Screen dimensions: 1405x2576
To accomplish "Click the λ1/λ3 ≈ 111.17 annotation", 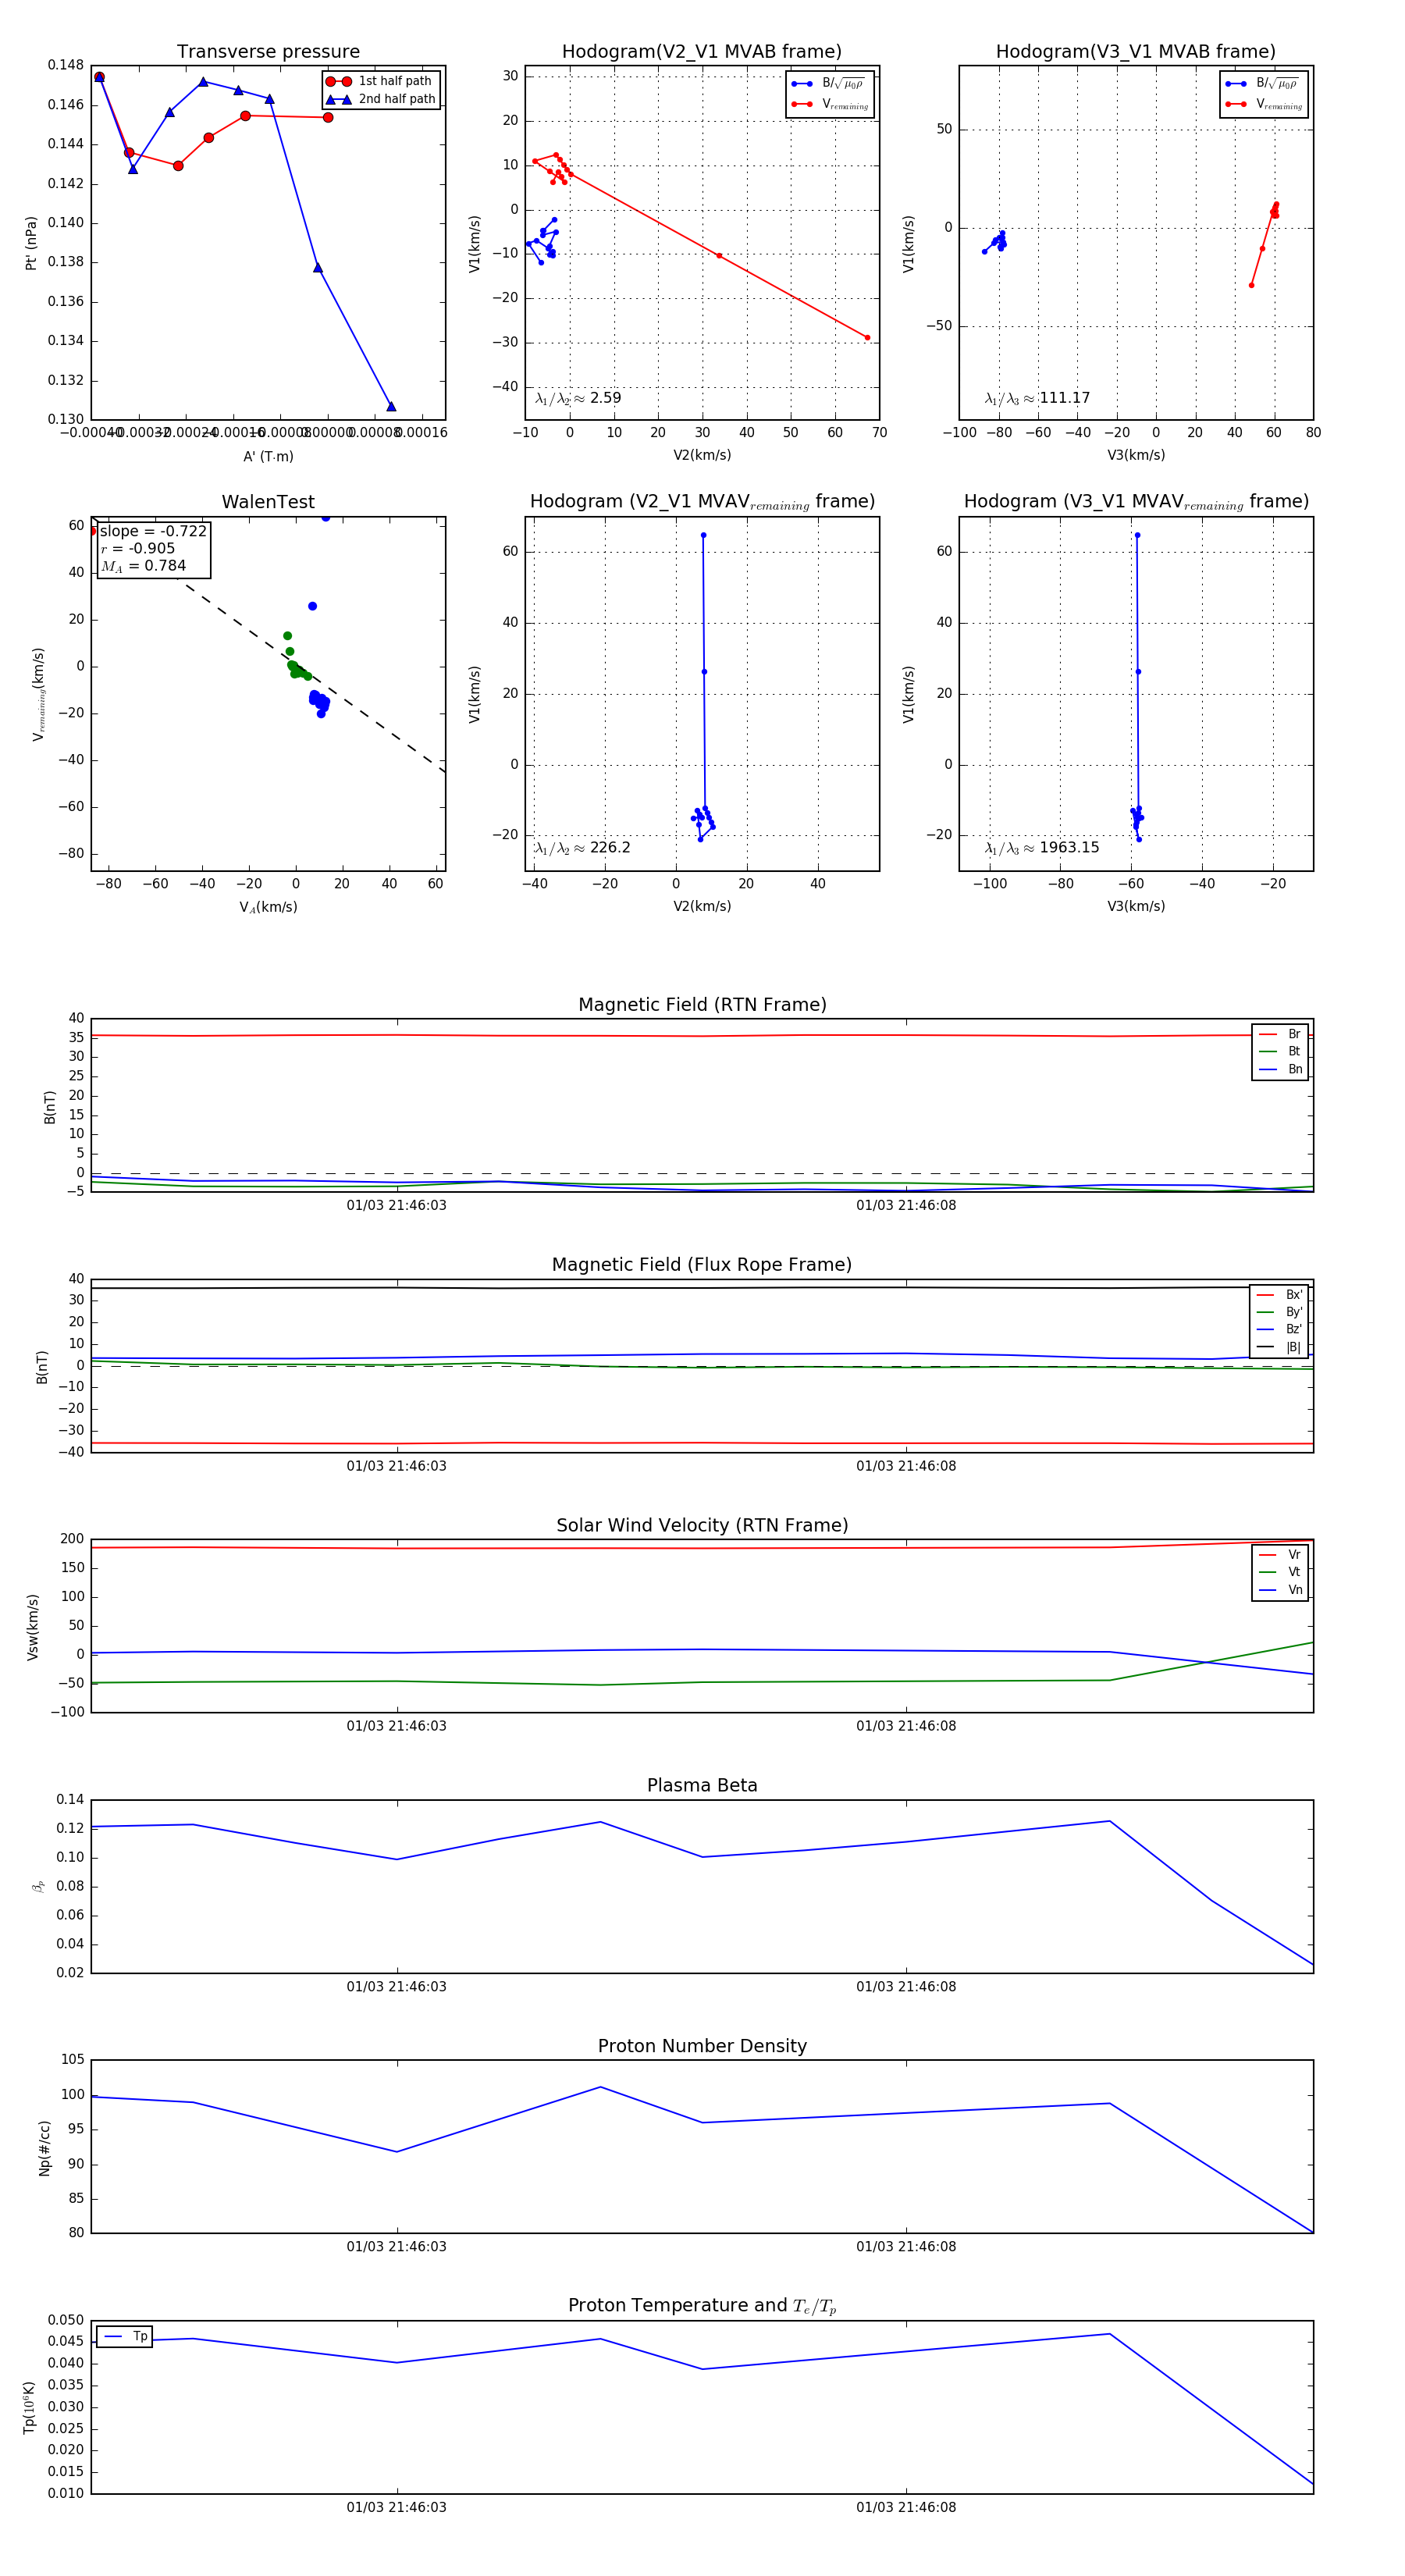I will (x=1037, y=398).
